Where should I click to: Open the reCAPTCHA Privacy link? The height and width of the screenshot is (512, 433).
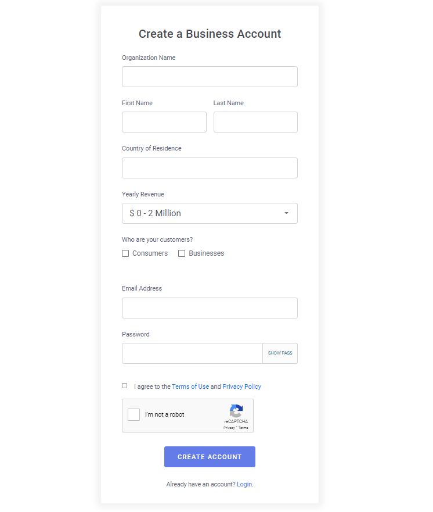pos(229,428)
